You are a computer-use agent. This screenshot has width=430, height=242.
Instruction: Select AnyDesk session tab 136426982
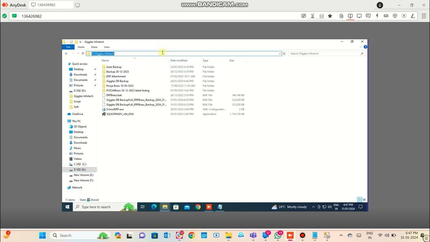coord(51,5)
